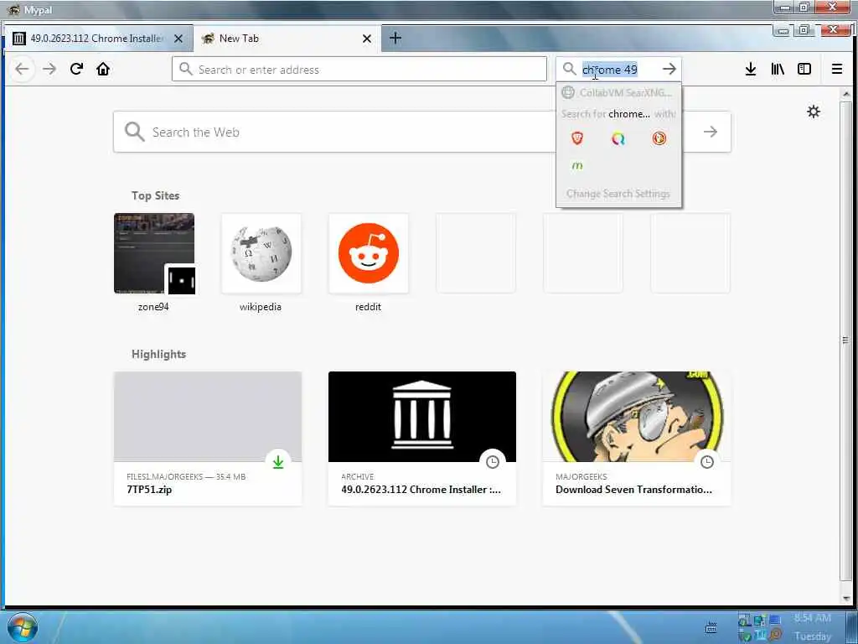Toggle the sidebar view
The image size is (858, 644).
(x=804, y=69)
